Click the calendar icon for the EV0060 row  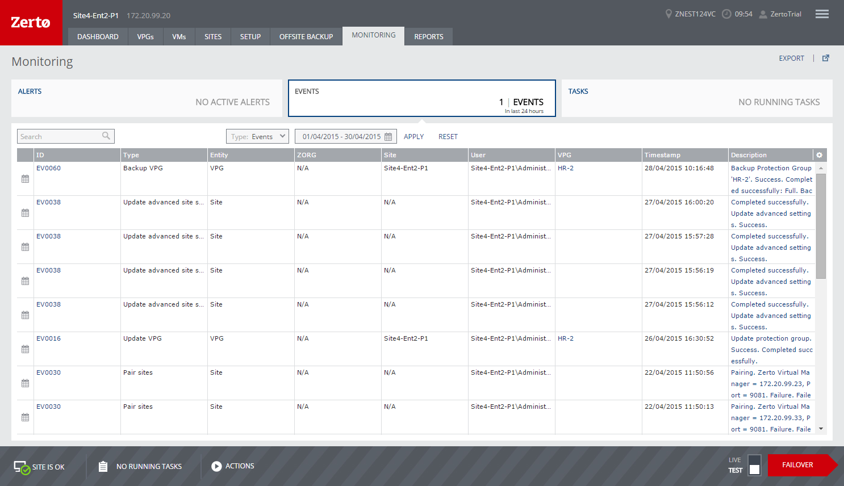(x=25, y=179)
